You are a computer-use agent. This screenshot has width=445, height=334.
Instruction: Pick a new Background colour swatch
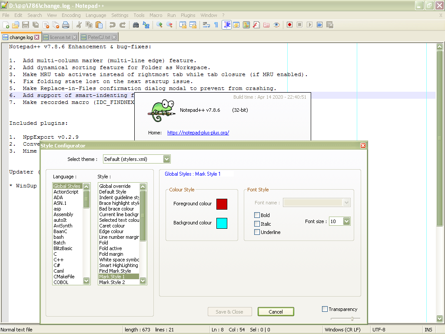(222, 223)
